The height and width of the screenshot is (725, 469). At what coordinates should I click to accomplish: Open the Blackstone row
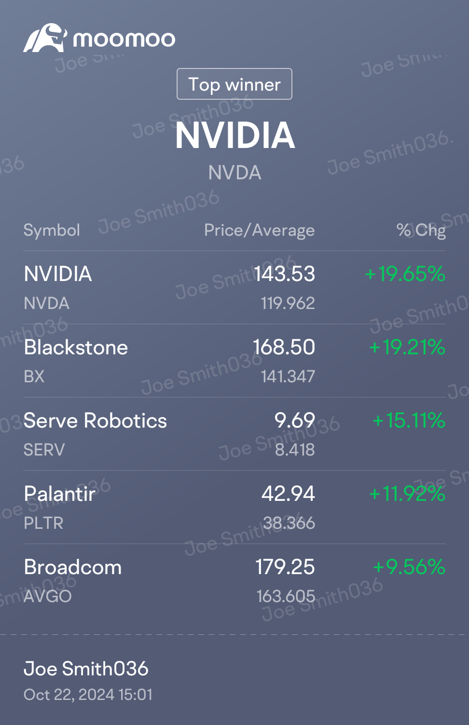(x=234, y=361)
